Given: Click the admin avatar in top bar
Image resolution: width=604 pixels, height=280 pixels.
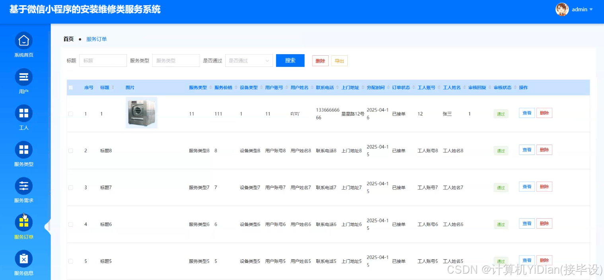Looking at the screenshot, I should click(x=562, y=9).
